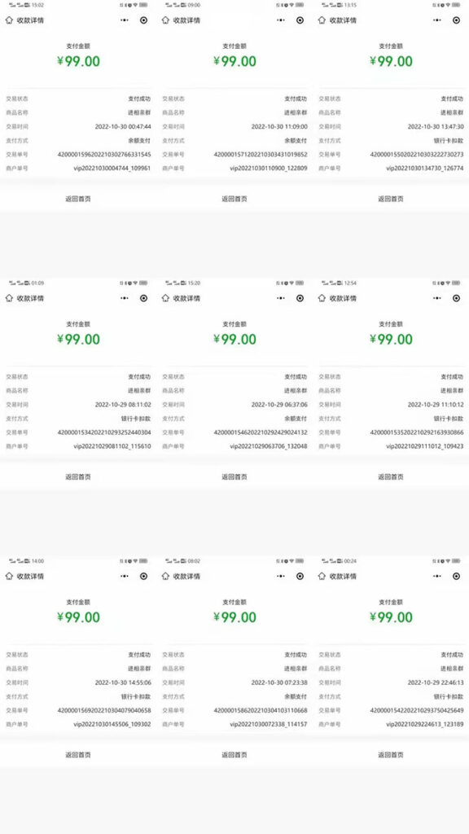469x834 pixels.
Task: Tap the home icon in the 14:00 screenshot
Action: point(9,576)
